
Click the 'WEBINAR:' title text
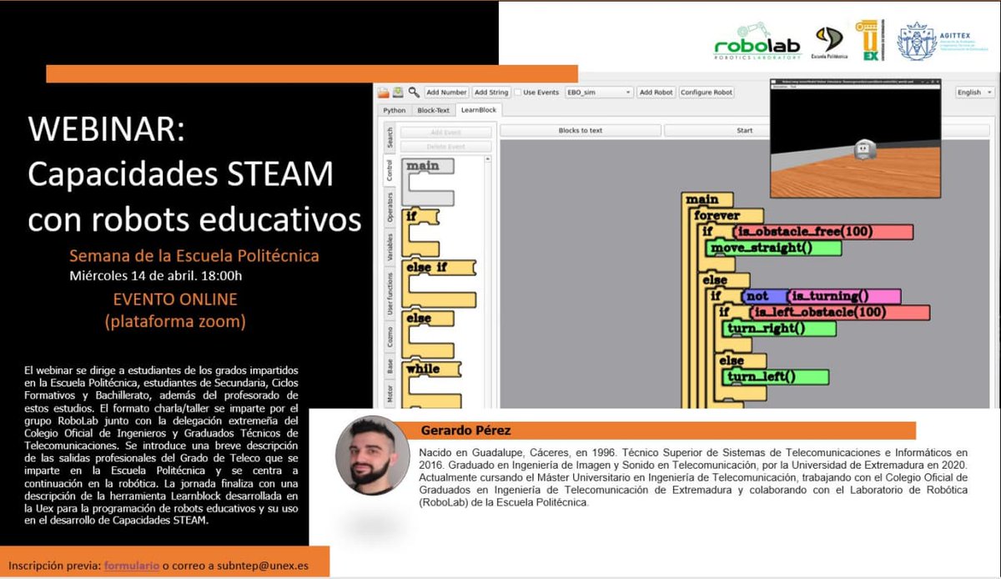point(105,130)
